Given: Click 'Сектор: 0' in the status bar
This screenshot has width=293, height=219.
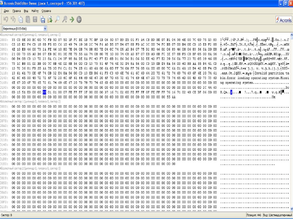Looking at the screenshot, I should 6,215.
